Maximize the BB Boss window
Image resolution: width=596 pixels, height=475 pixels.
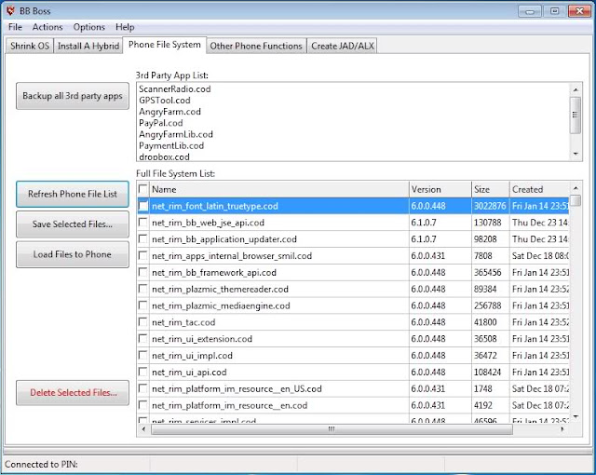click(554, 11)
